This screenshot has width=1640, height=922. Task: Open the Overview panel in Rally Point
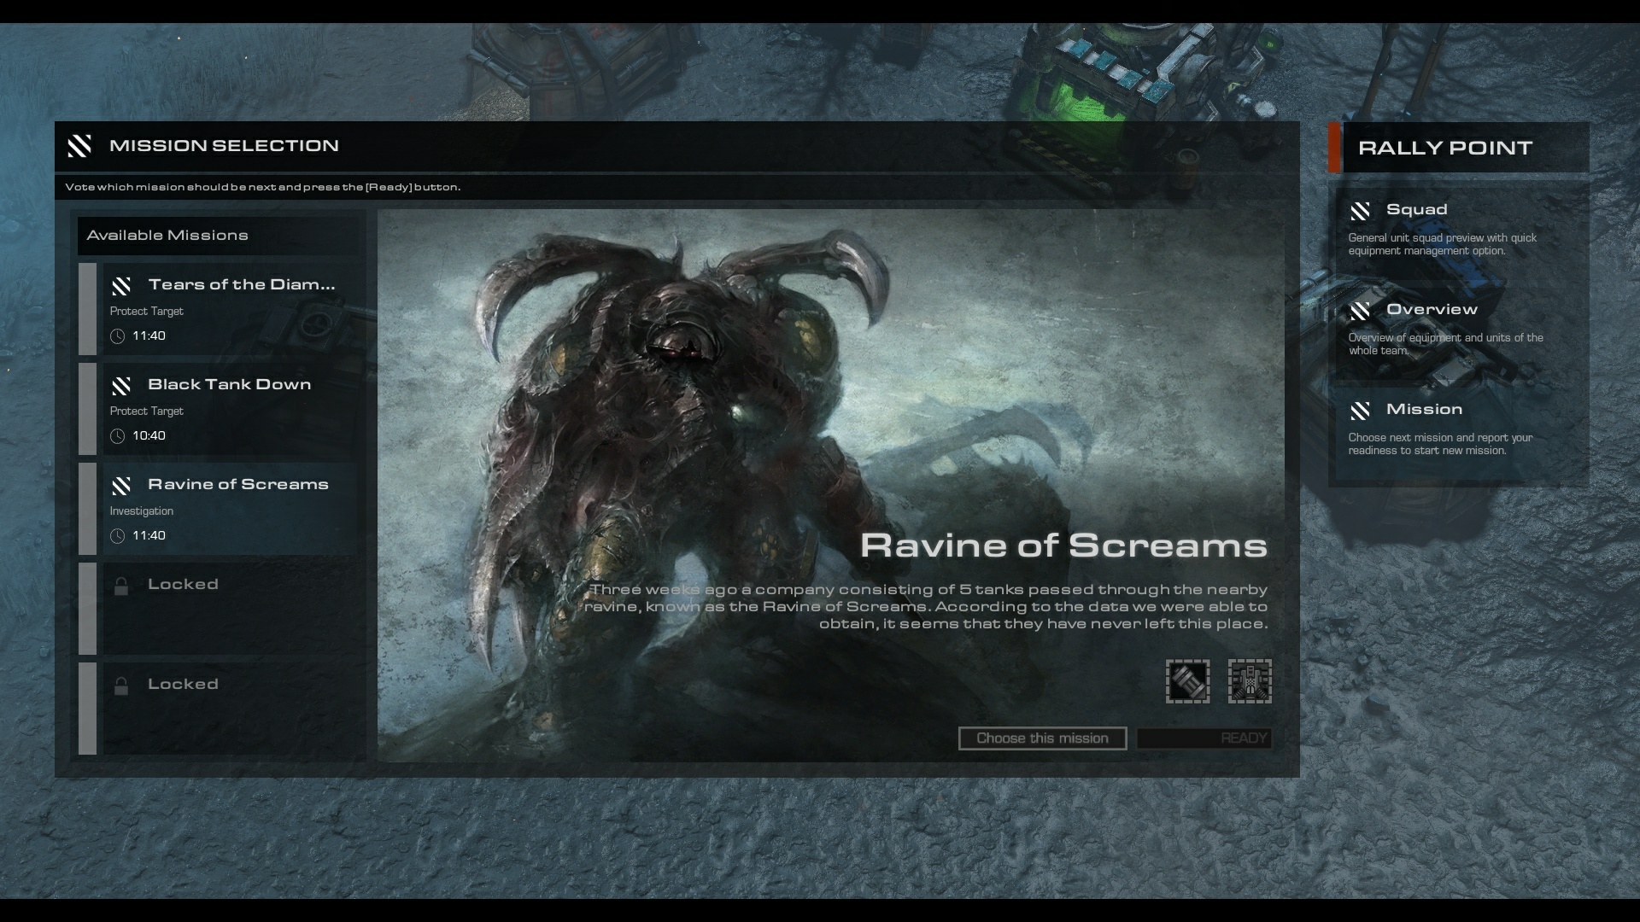tap(1459, 329)
